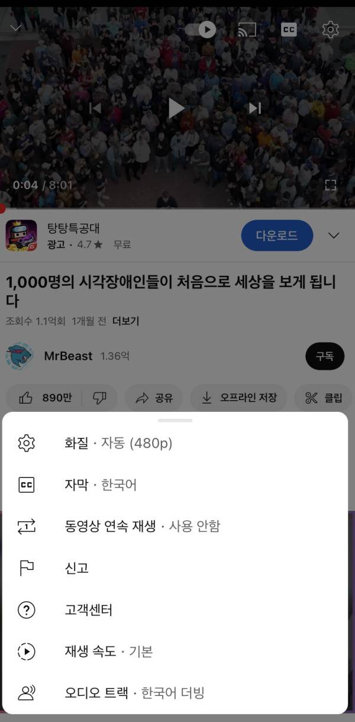Collapse the video player with the down chevron
Screen dimensions: 355x722
[x=16, y=28]
